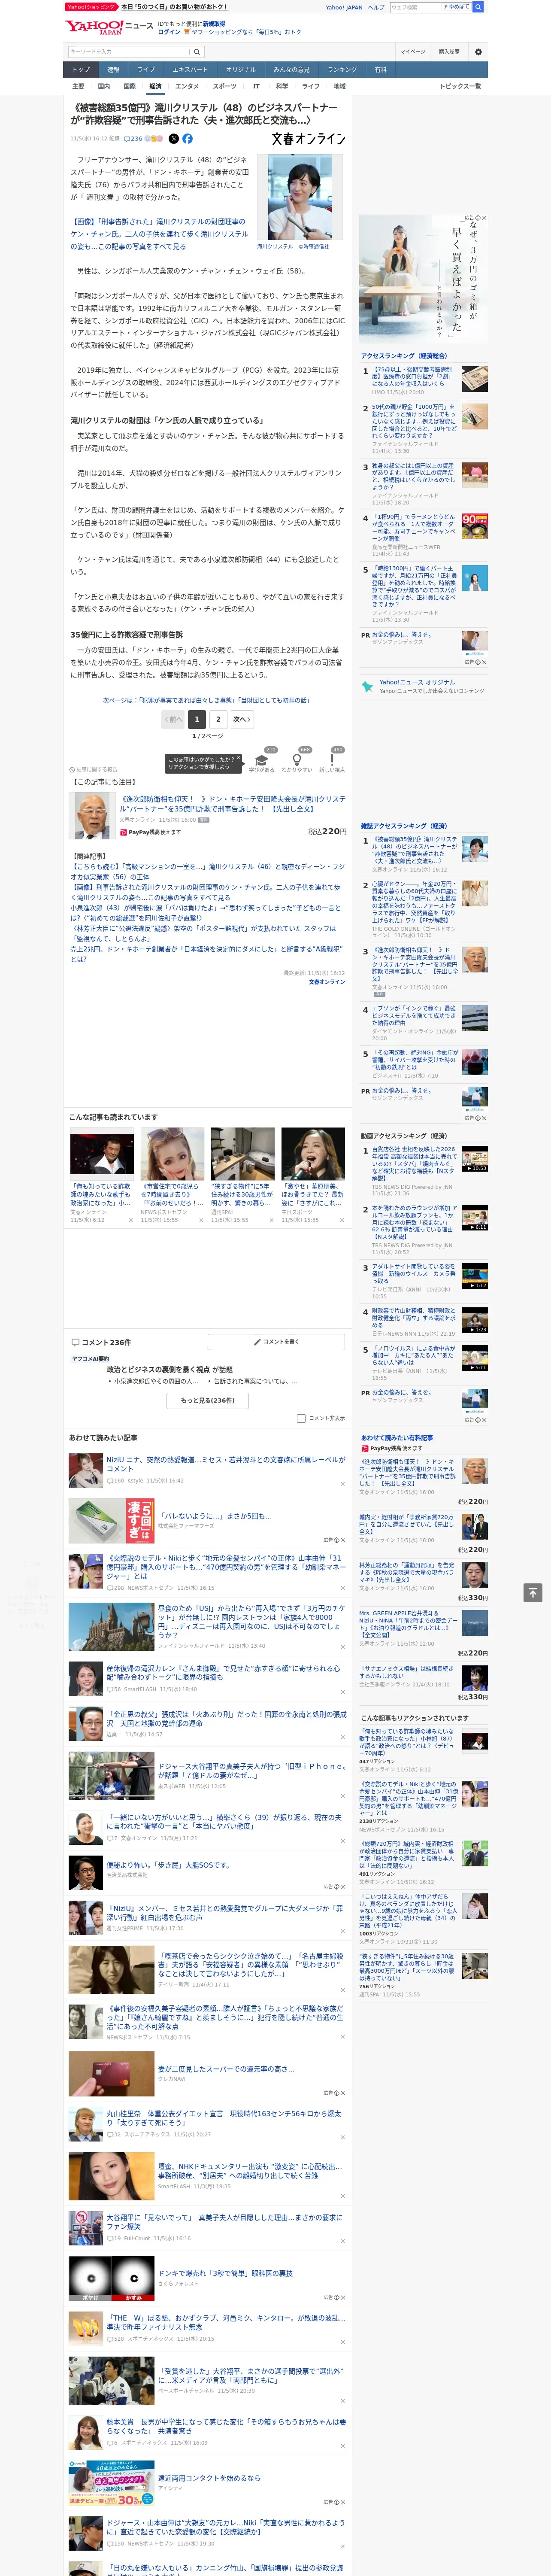Select the IT category tab

tap(256, 86)
